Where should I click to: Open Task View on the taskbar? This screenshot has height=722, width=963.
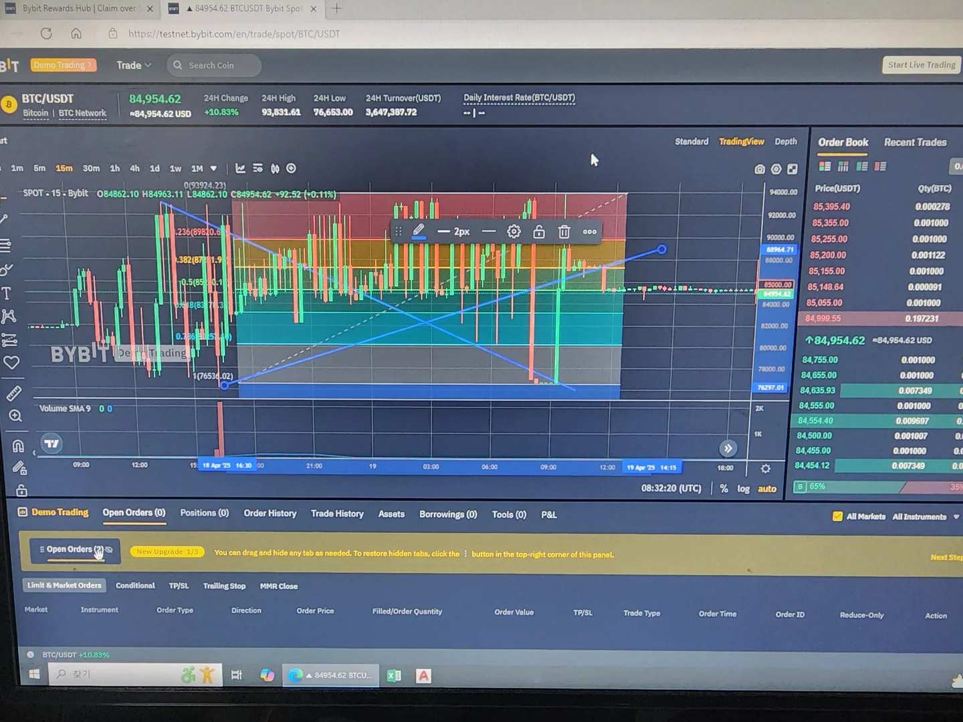pyautogui.click(x=236, y=675)
